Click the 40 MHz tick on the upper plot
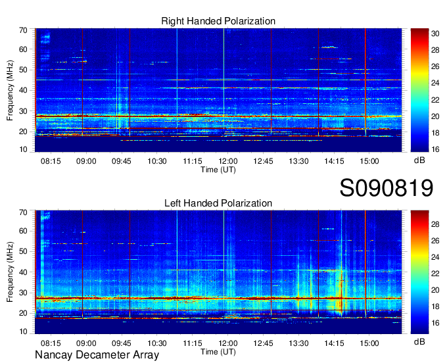The height and width of the screenshot is (363, 447). pos(23,90)
